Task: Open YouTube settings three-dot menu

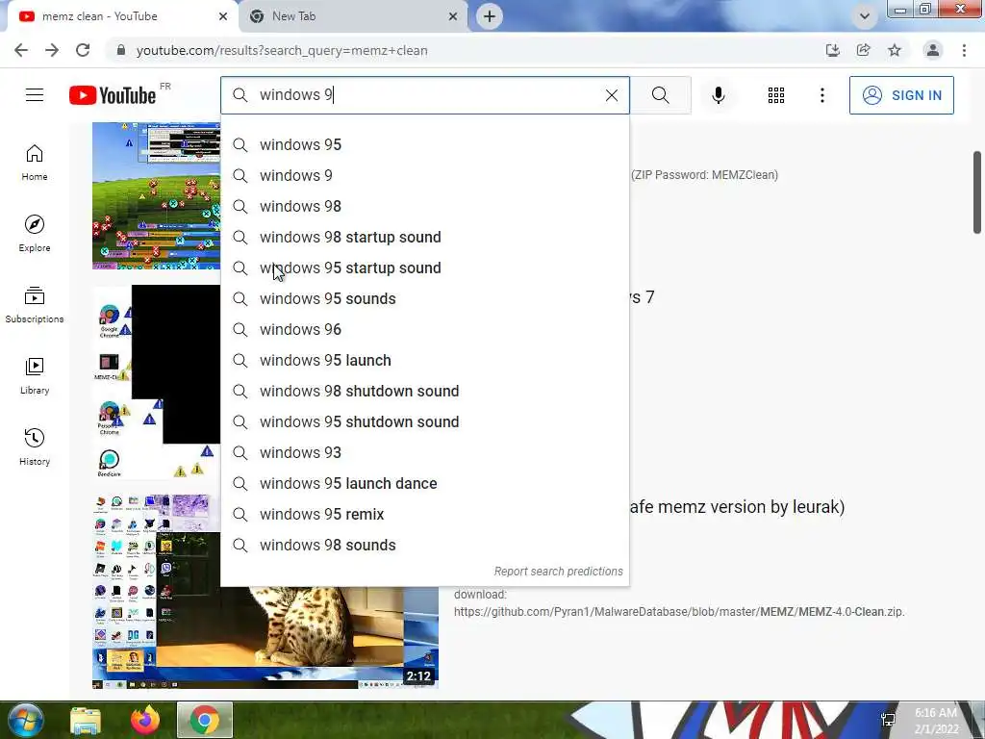Action: click(821, 95)
